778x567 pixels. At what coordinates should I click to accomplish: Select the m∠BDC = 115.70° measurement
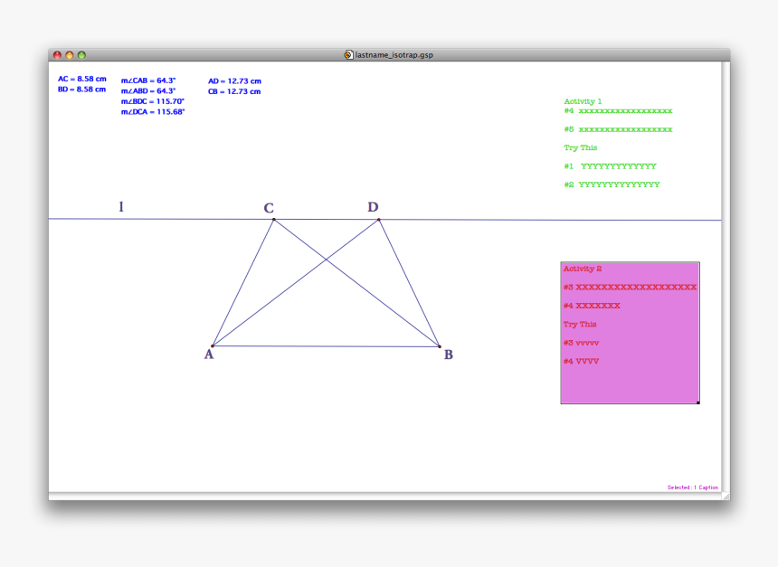(150, 101)
